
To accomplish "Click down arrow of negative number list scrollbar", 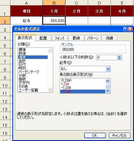I will click(108, 91).
